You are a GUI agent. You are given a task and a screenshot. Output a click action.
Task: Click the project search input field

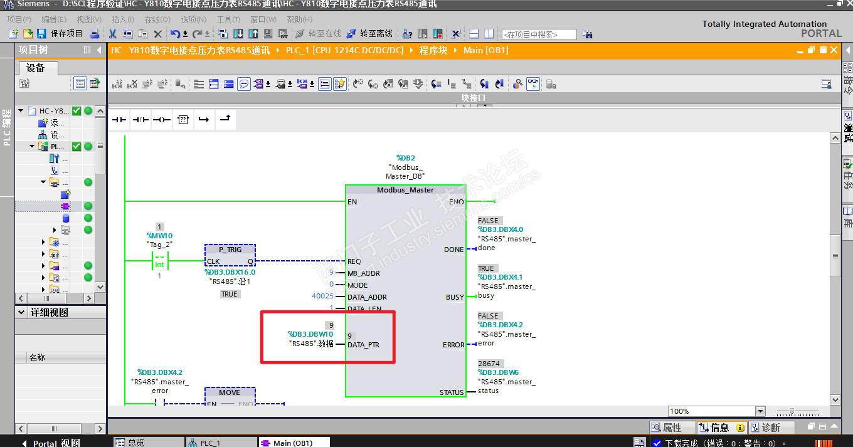tap(539, 34)
